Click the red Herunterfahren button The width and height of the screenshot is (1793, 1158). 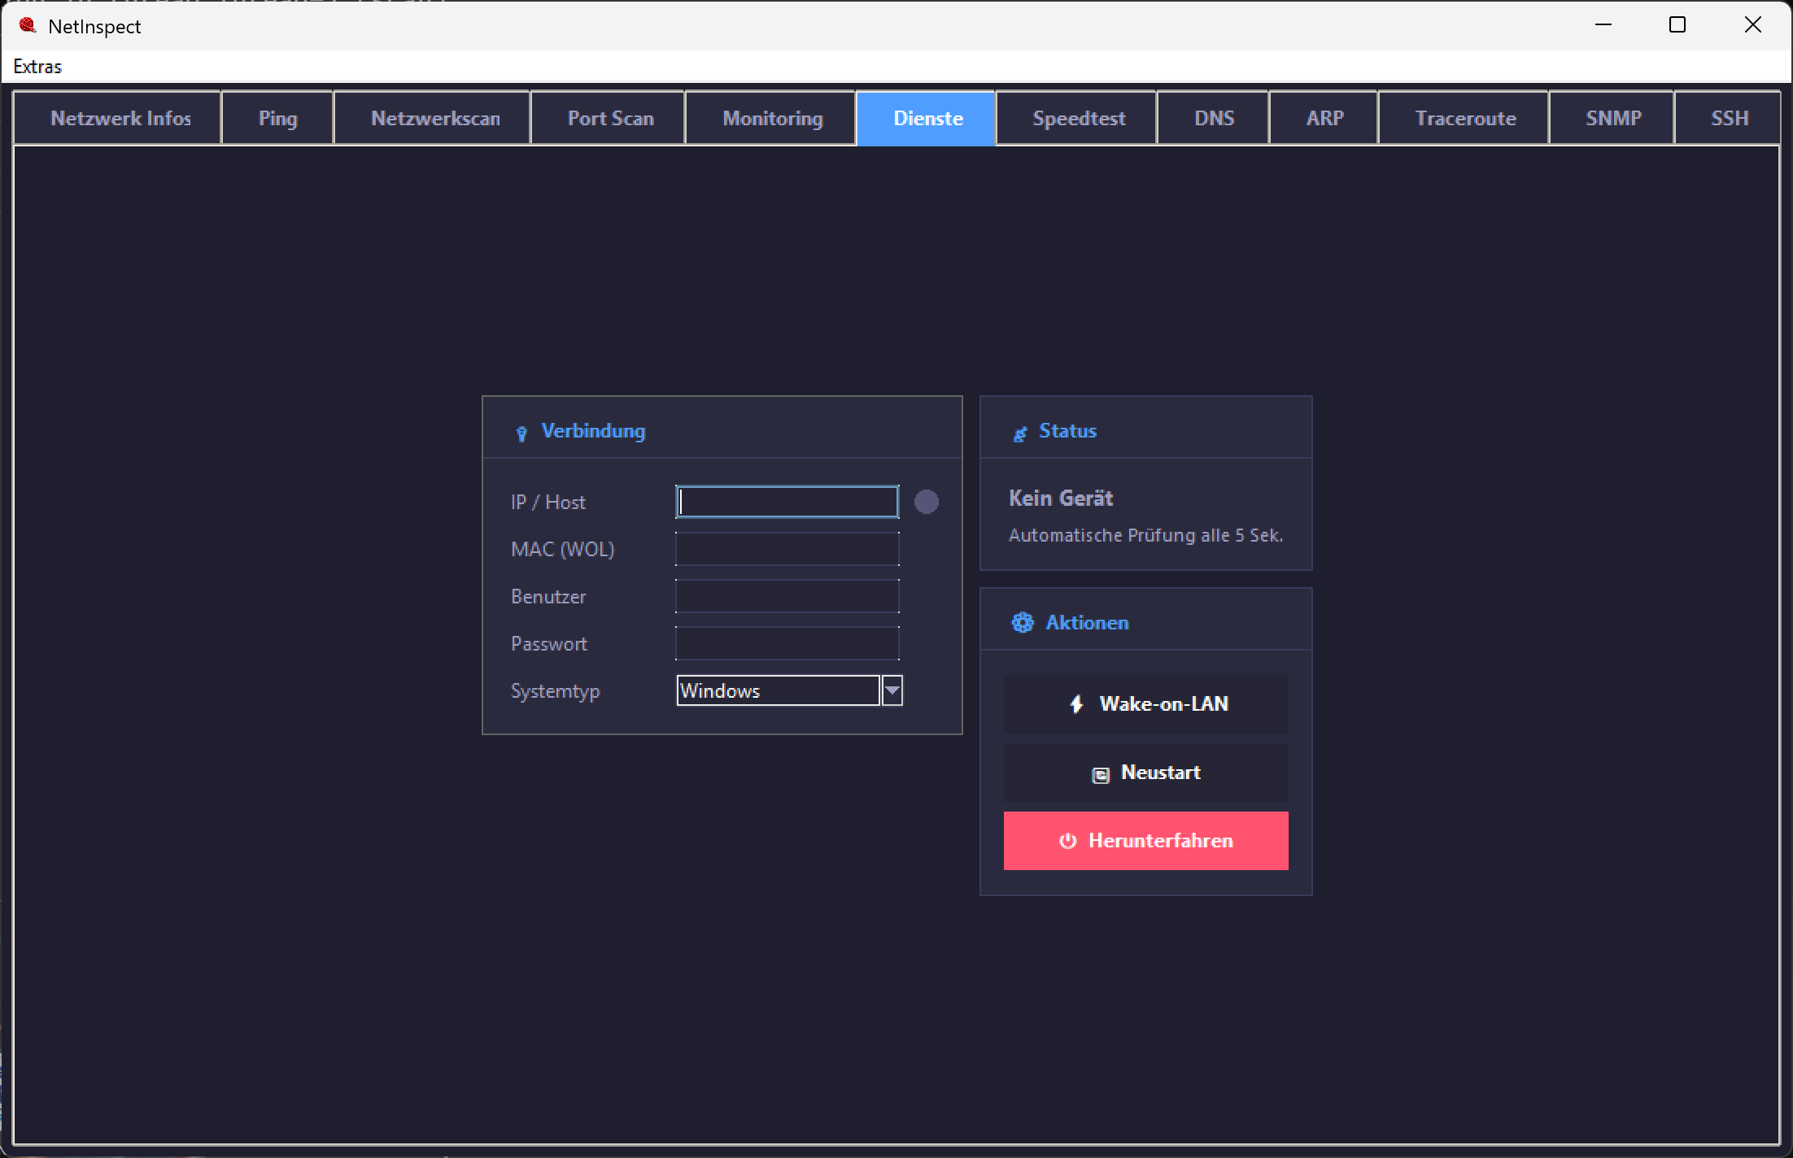pos(1146,841)
